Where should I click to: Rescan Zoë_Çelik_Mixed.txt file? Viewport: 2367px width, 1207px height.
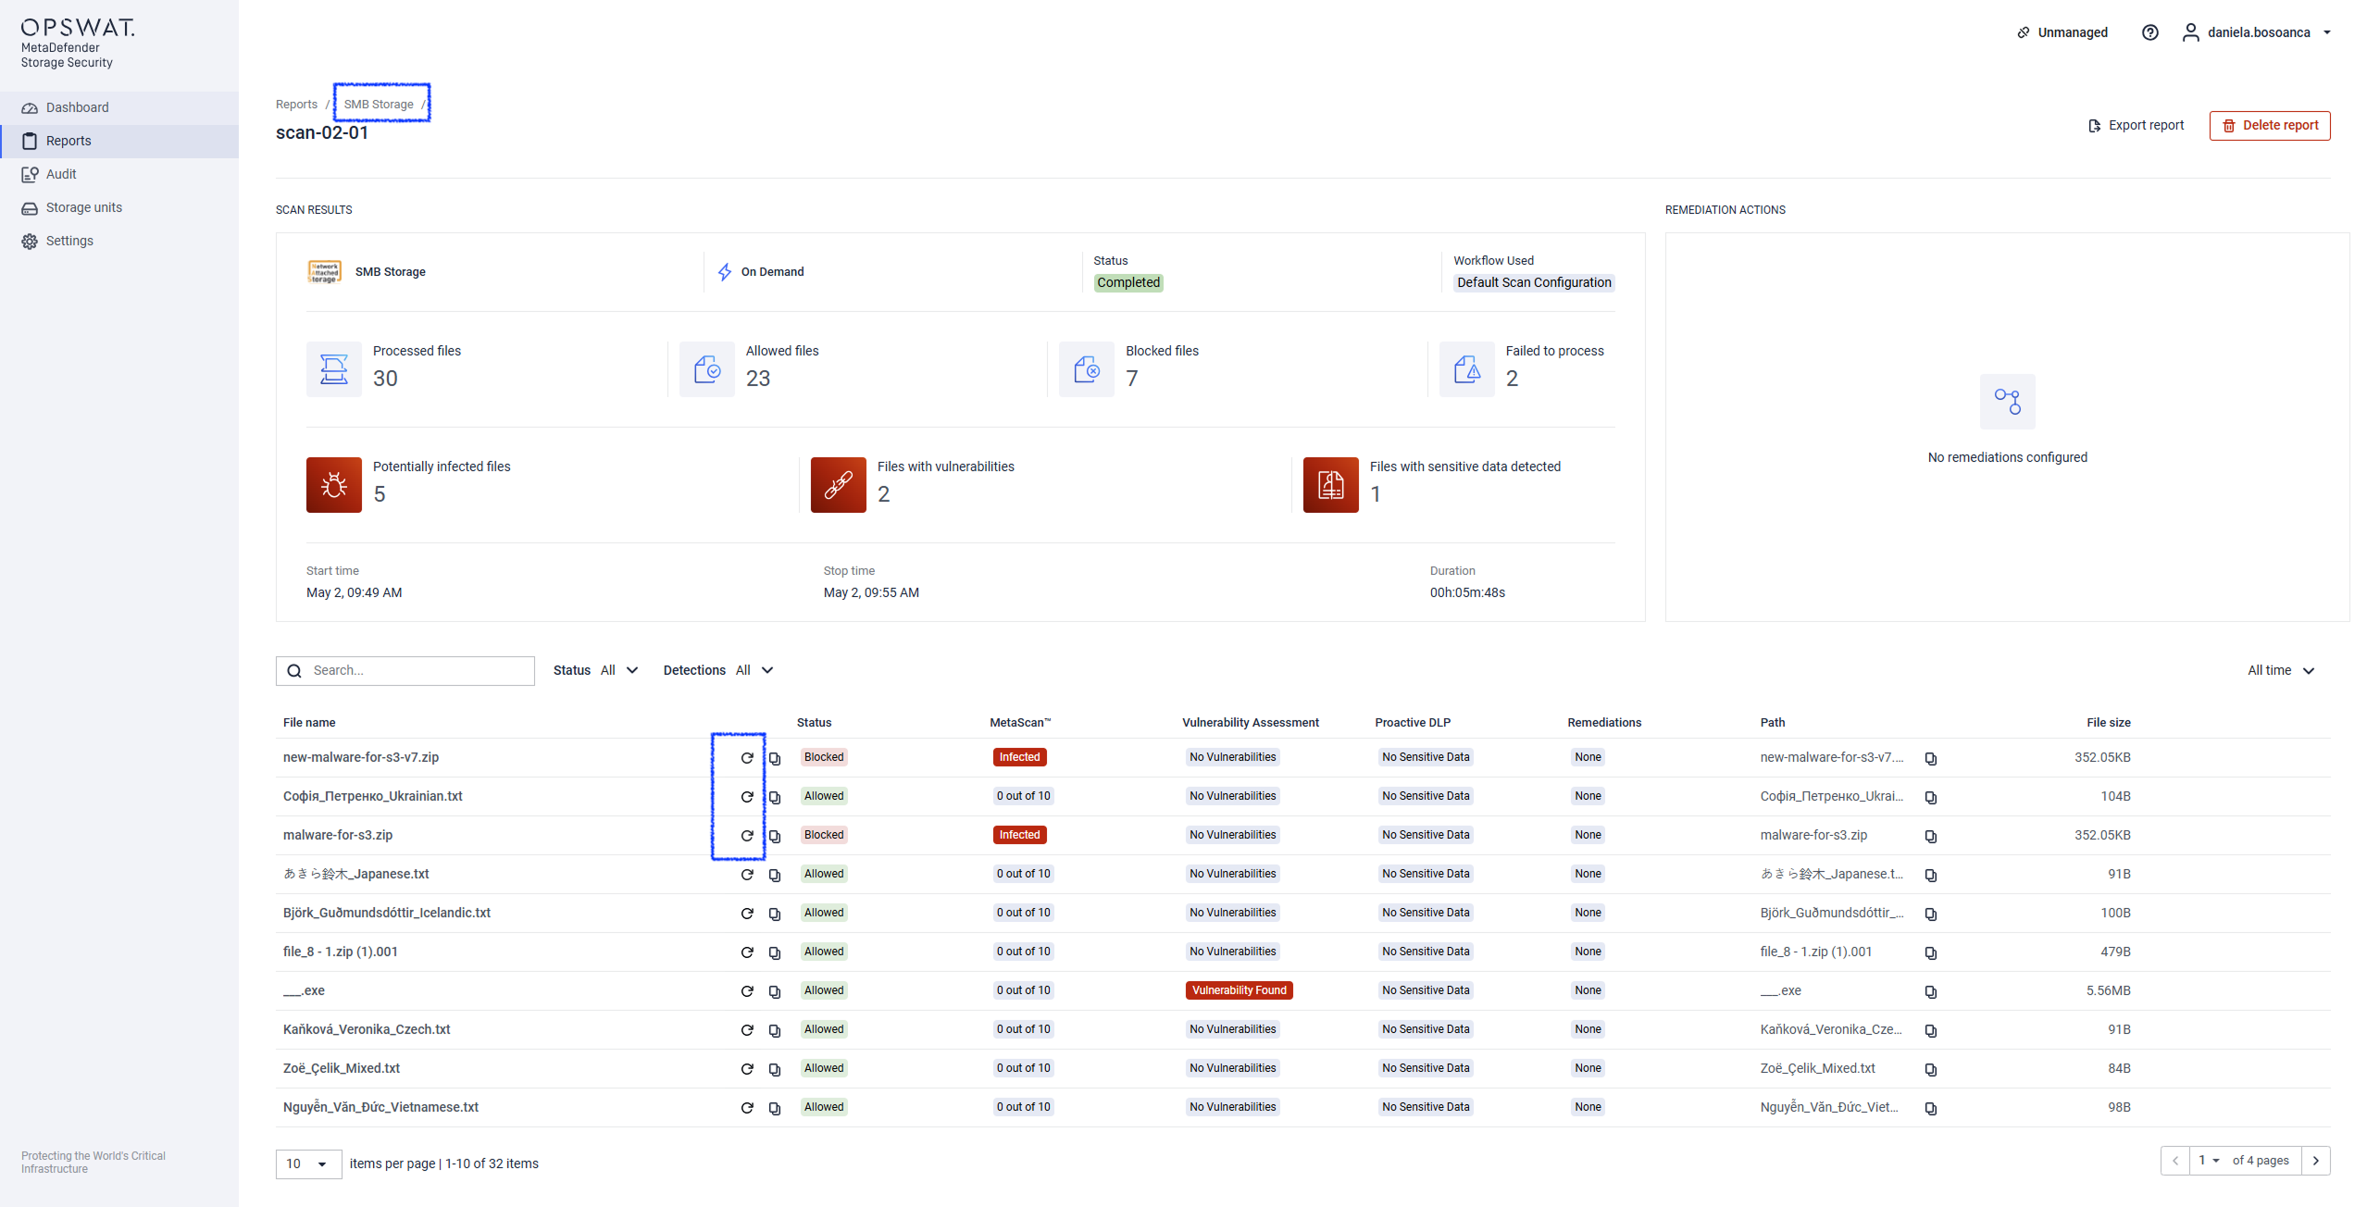pyautogui.click(x=747, y=1069)
